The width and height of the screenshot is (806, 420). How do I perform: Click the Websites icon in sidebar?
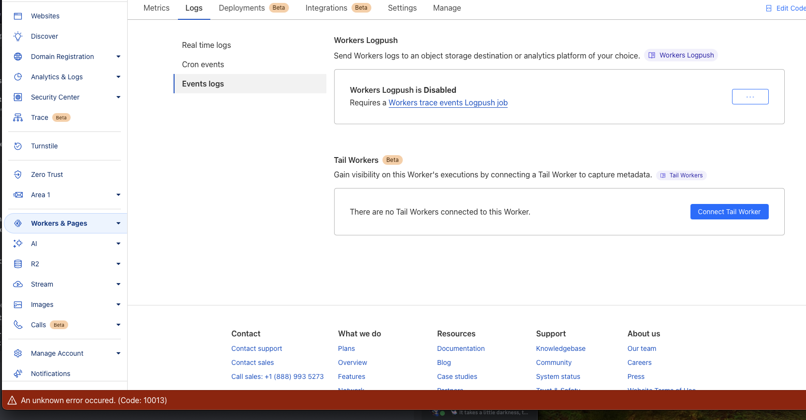[x=18, y=16]
